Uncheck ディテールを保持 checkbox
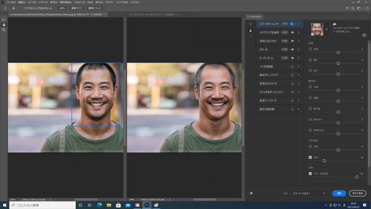The image size is (371, 209). [310, 174]
